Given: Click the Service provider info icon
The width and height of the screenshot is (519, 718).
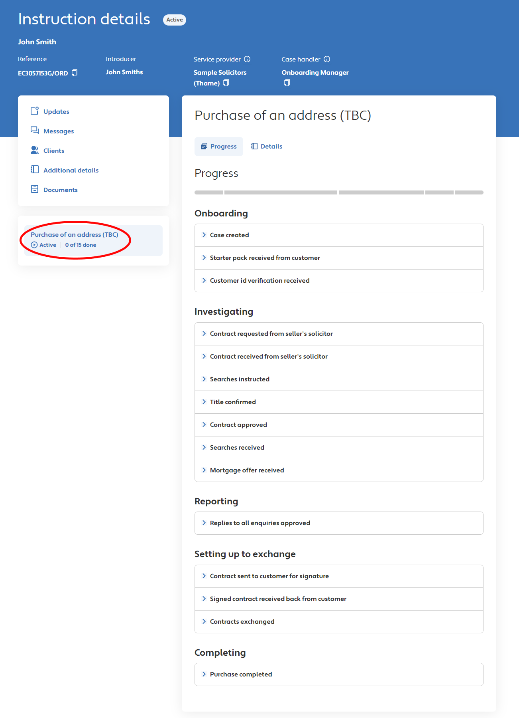Looking at the screenshot, I should [x=247, y=59].
